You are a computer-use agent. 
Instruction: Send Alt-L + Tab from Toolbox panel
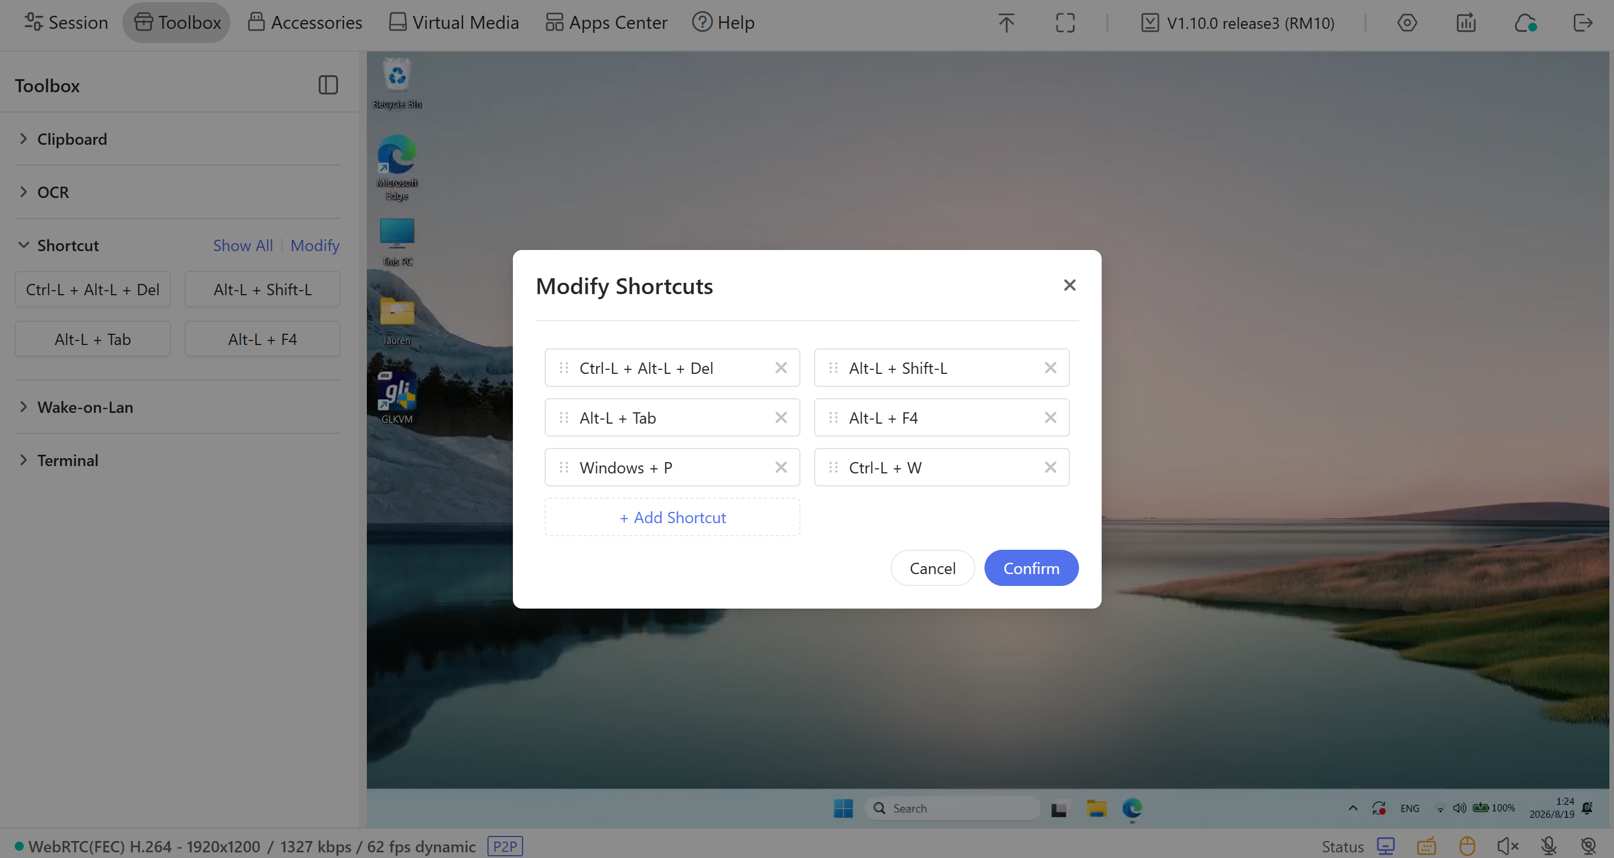pos(93,339)
